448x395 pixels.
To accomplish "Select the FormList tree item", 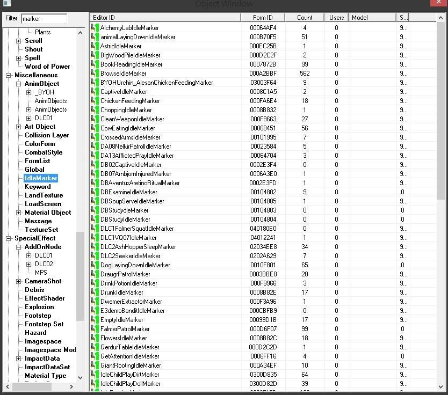I will [38, 161].
